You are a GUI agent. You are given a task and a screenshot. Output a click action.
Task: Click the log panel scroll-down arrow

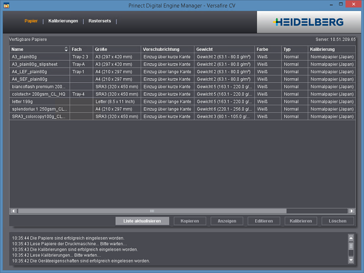click(351, 260)
